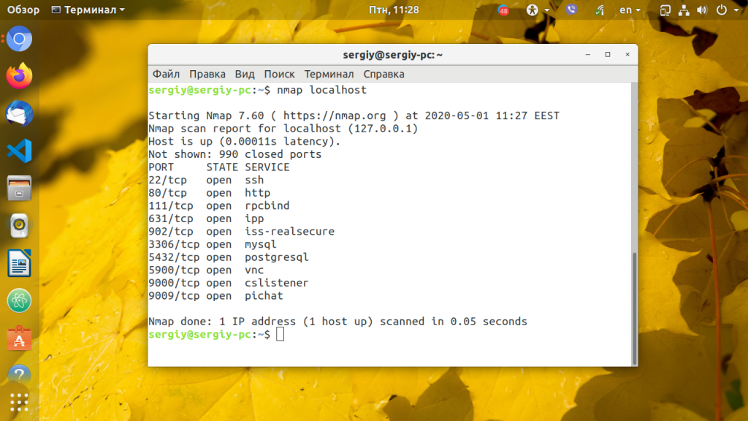This screenshot has height=421, width=748.
Task: Click the Viber tray icon
Action: click(571, 10)
